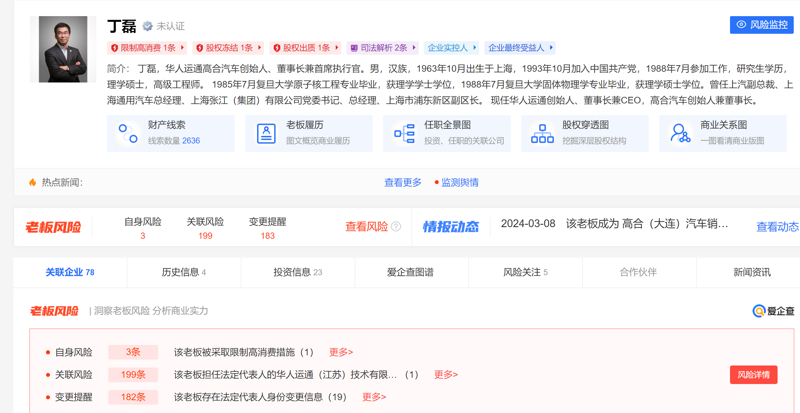Click 更多> next to 关联风险 row

(446, 374)
